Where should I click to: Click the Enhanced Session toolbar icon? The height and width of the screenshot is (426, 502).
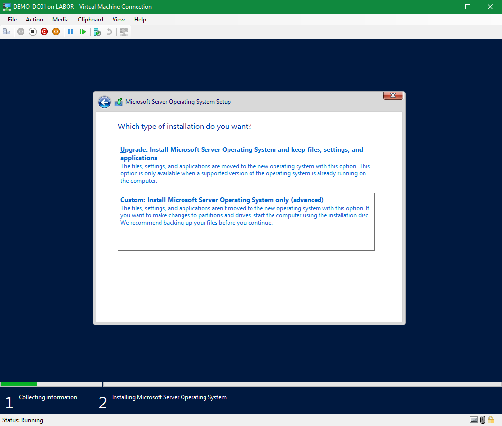tap(124, 32)
